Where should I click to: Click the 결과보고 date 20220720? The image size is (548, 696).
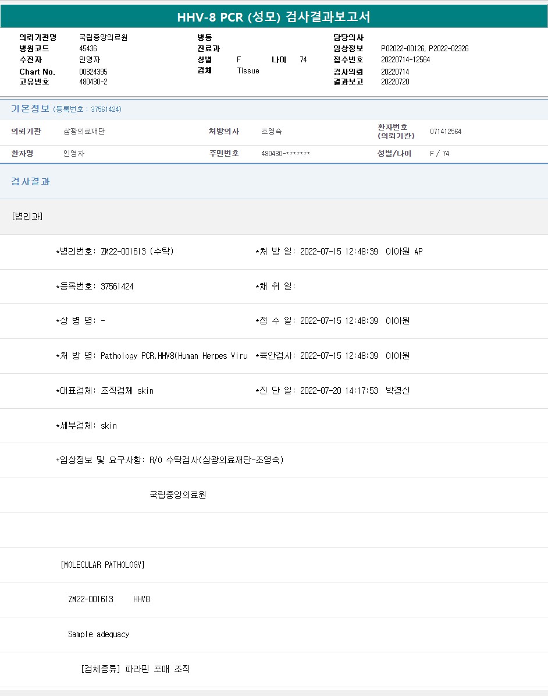coord(395,82)
